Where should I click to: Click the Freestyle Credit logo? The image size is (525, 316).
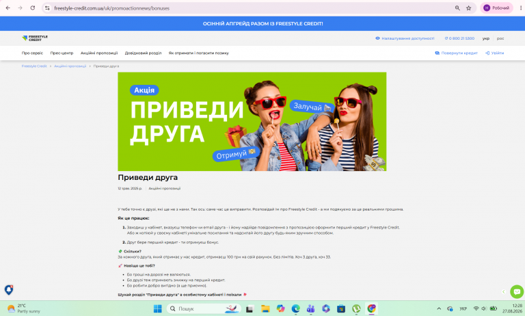pos(35,38)
